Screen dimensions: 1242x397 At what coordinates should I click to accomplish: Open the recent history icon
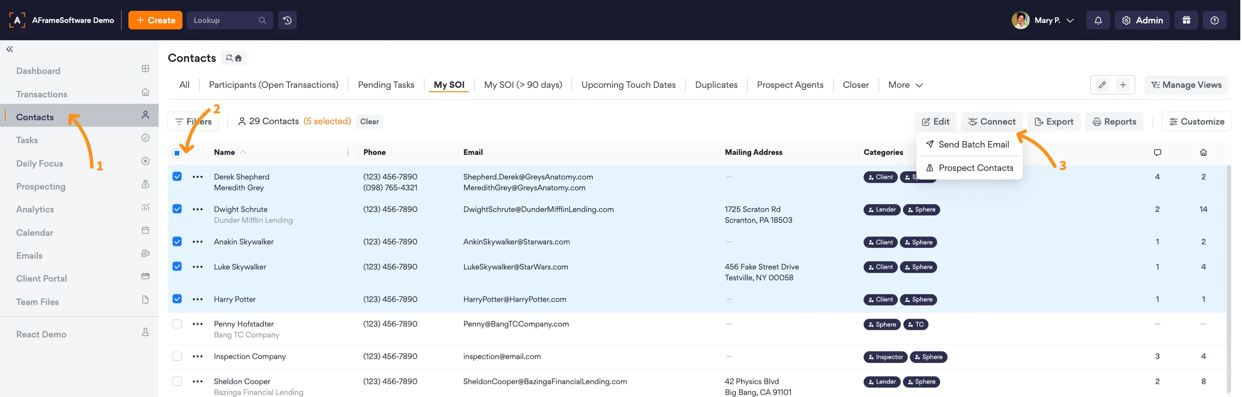(287, 20)
